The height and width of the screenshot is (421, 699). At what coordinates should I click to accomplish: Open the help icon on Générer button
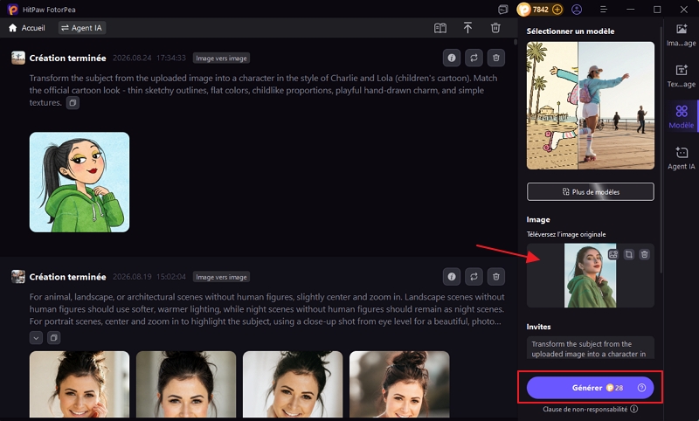coord(641,388)
